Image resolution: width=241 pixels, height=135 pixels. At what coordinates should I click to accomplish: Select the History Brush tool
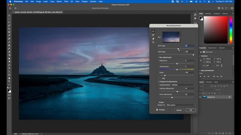click(9, 48)
